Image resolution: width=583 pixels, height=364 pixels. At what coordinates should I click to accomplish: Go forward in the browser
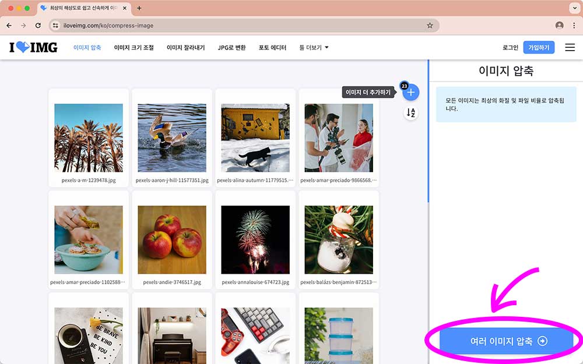[23, 25]
